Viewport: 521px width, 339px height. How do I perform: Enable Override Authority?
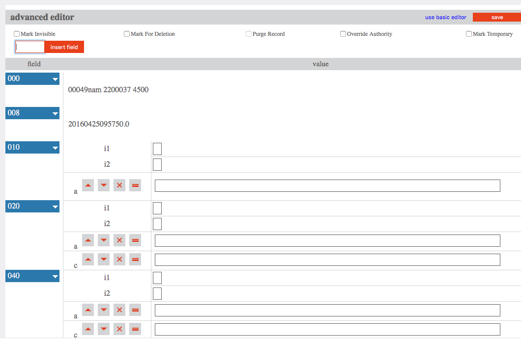[343, 34]
